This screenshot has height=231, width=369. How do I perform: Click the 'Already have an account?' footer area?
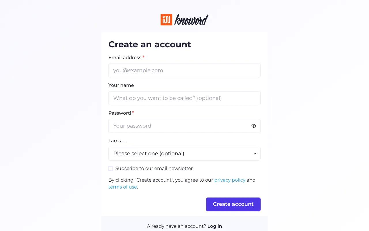pos(176,226)
